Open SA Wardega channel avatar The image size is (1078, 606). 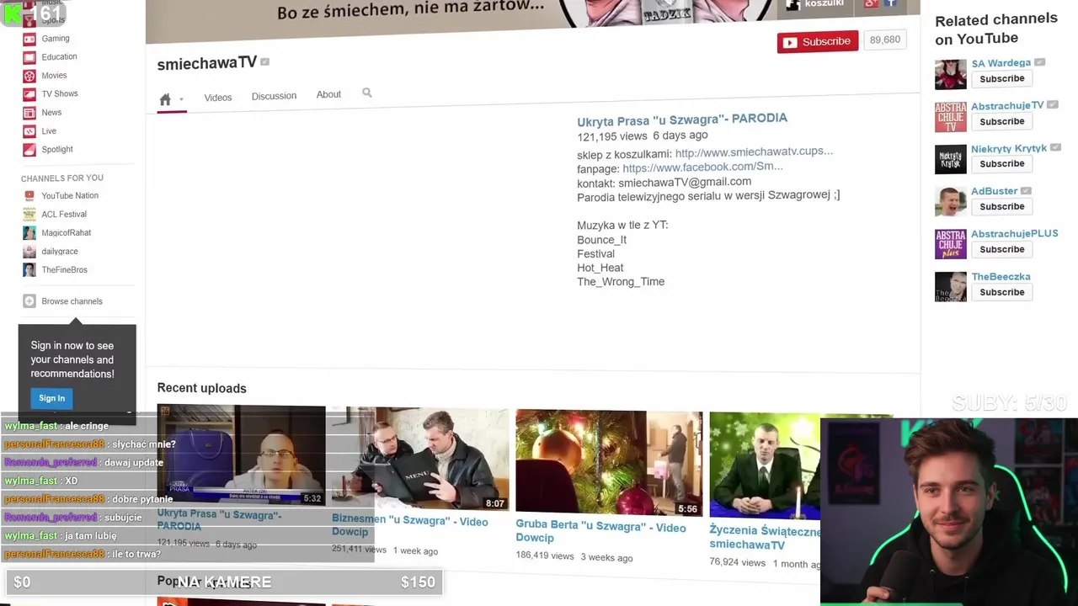(x=951, y=74)
